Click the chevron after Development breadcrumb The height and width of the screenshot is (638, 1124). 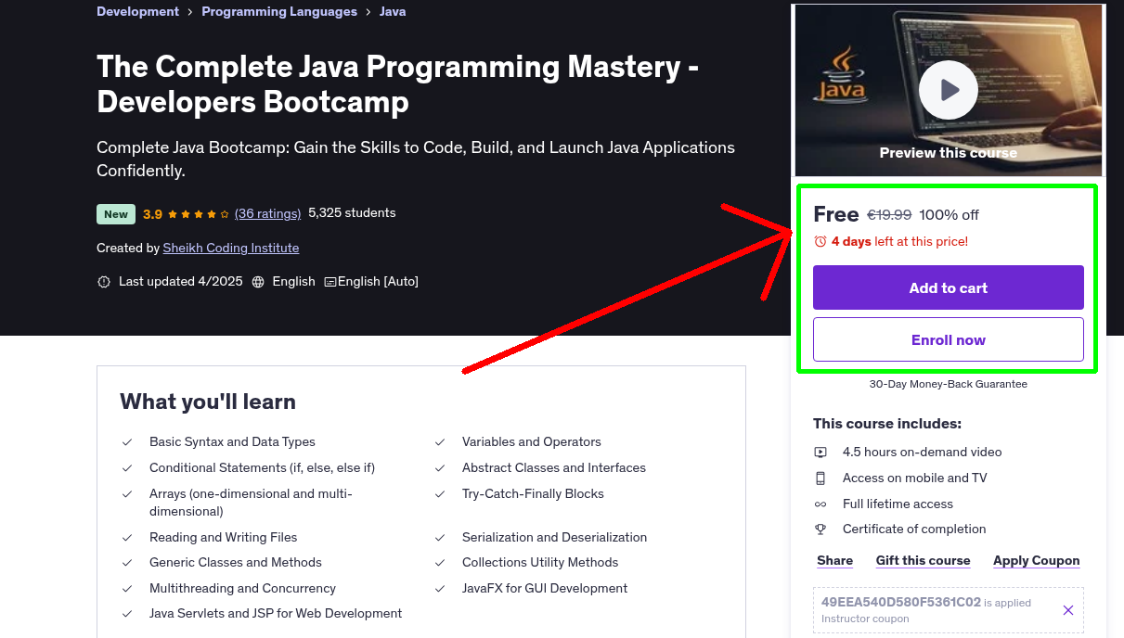[190, 12]
